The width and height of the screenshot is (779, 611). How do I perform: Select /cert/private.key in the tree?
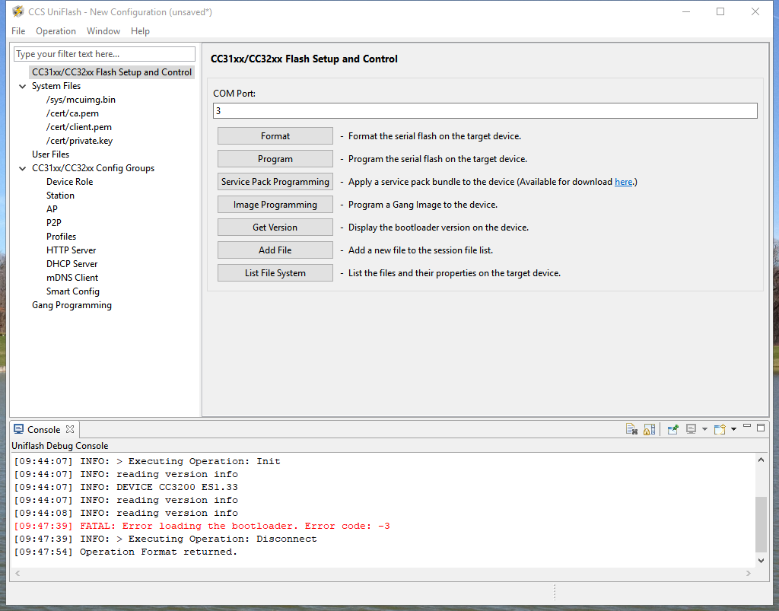coord(79,141)
